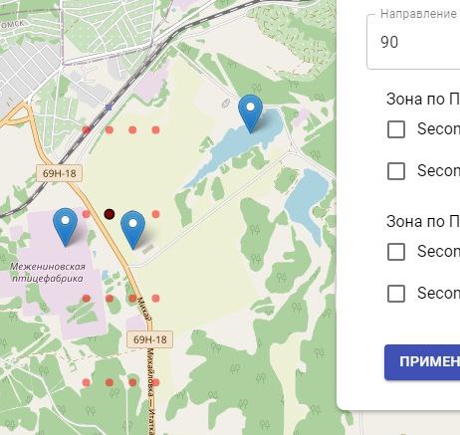Click the Межениновская птицефабрика map label

(x=48, y=273)
